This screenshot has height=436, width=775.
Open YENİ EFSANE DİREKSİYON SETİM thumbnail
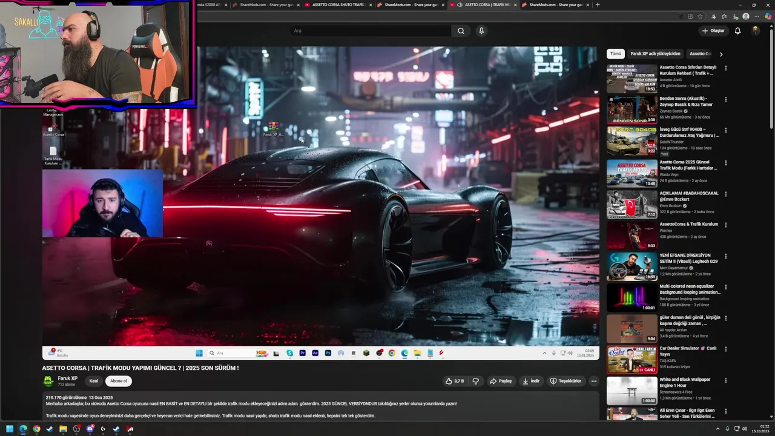(x=632, y=266)
